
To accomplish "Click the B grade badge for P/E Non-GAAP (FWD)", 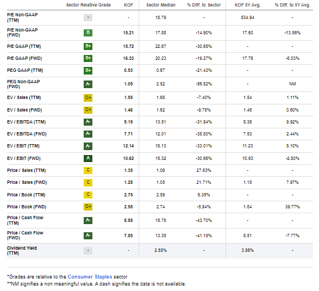I will point(88,33).
